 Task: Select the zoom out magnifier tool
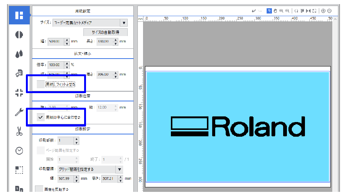coord(287,11)
